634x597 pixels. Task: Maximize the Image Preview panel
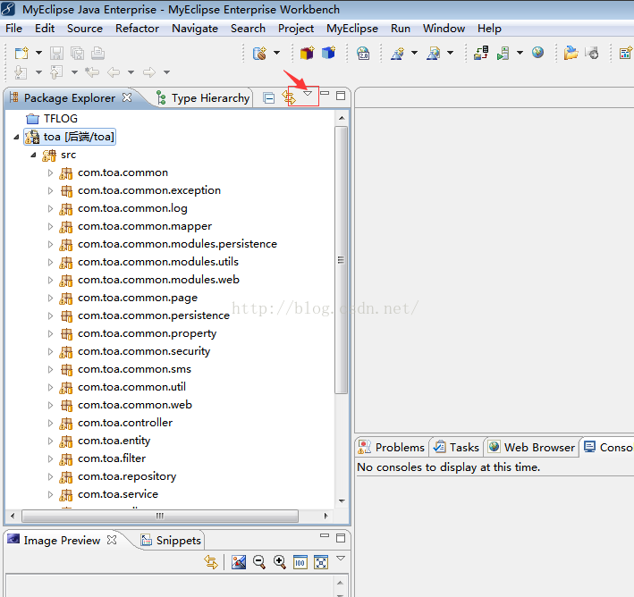(x=341, y=538)
